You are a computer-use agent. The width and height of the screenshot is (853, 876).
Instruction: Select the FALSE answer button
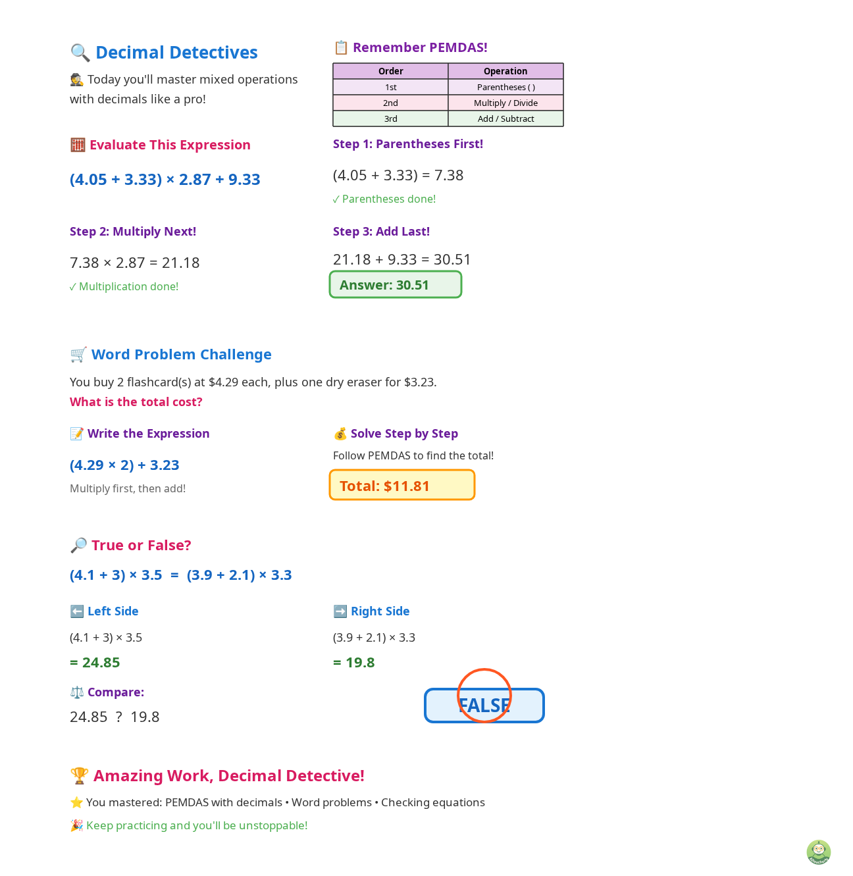(484, 706)
